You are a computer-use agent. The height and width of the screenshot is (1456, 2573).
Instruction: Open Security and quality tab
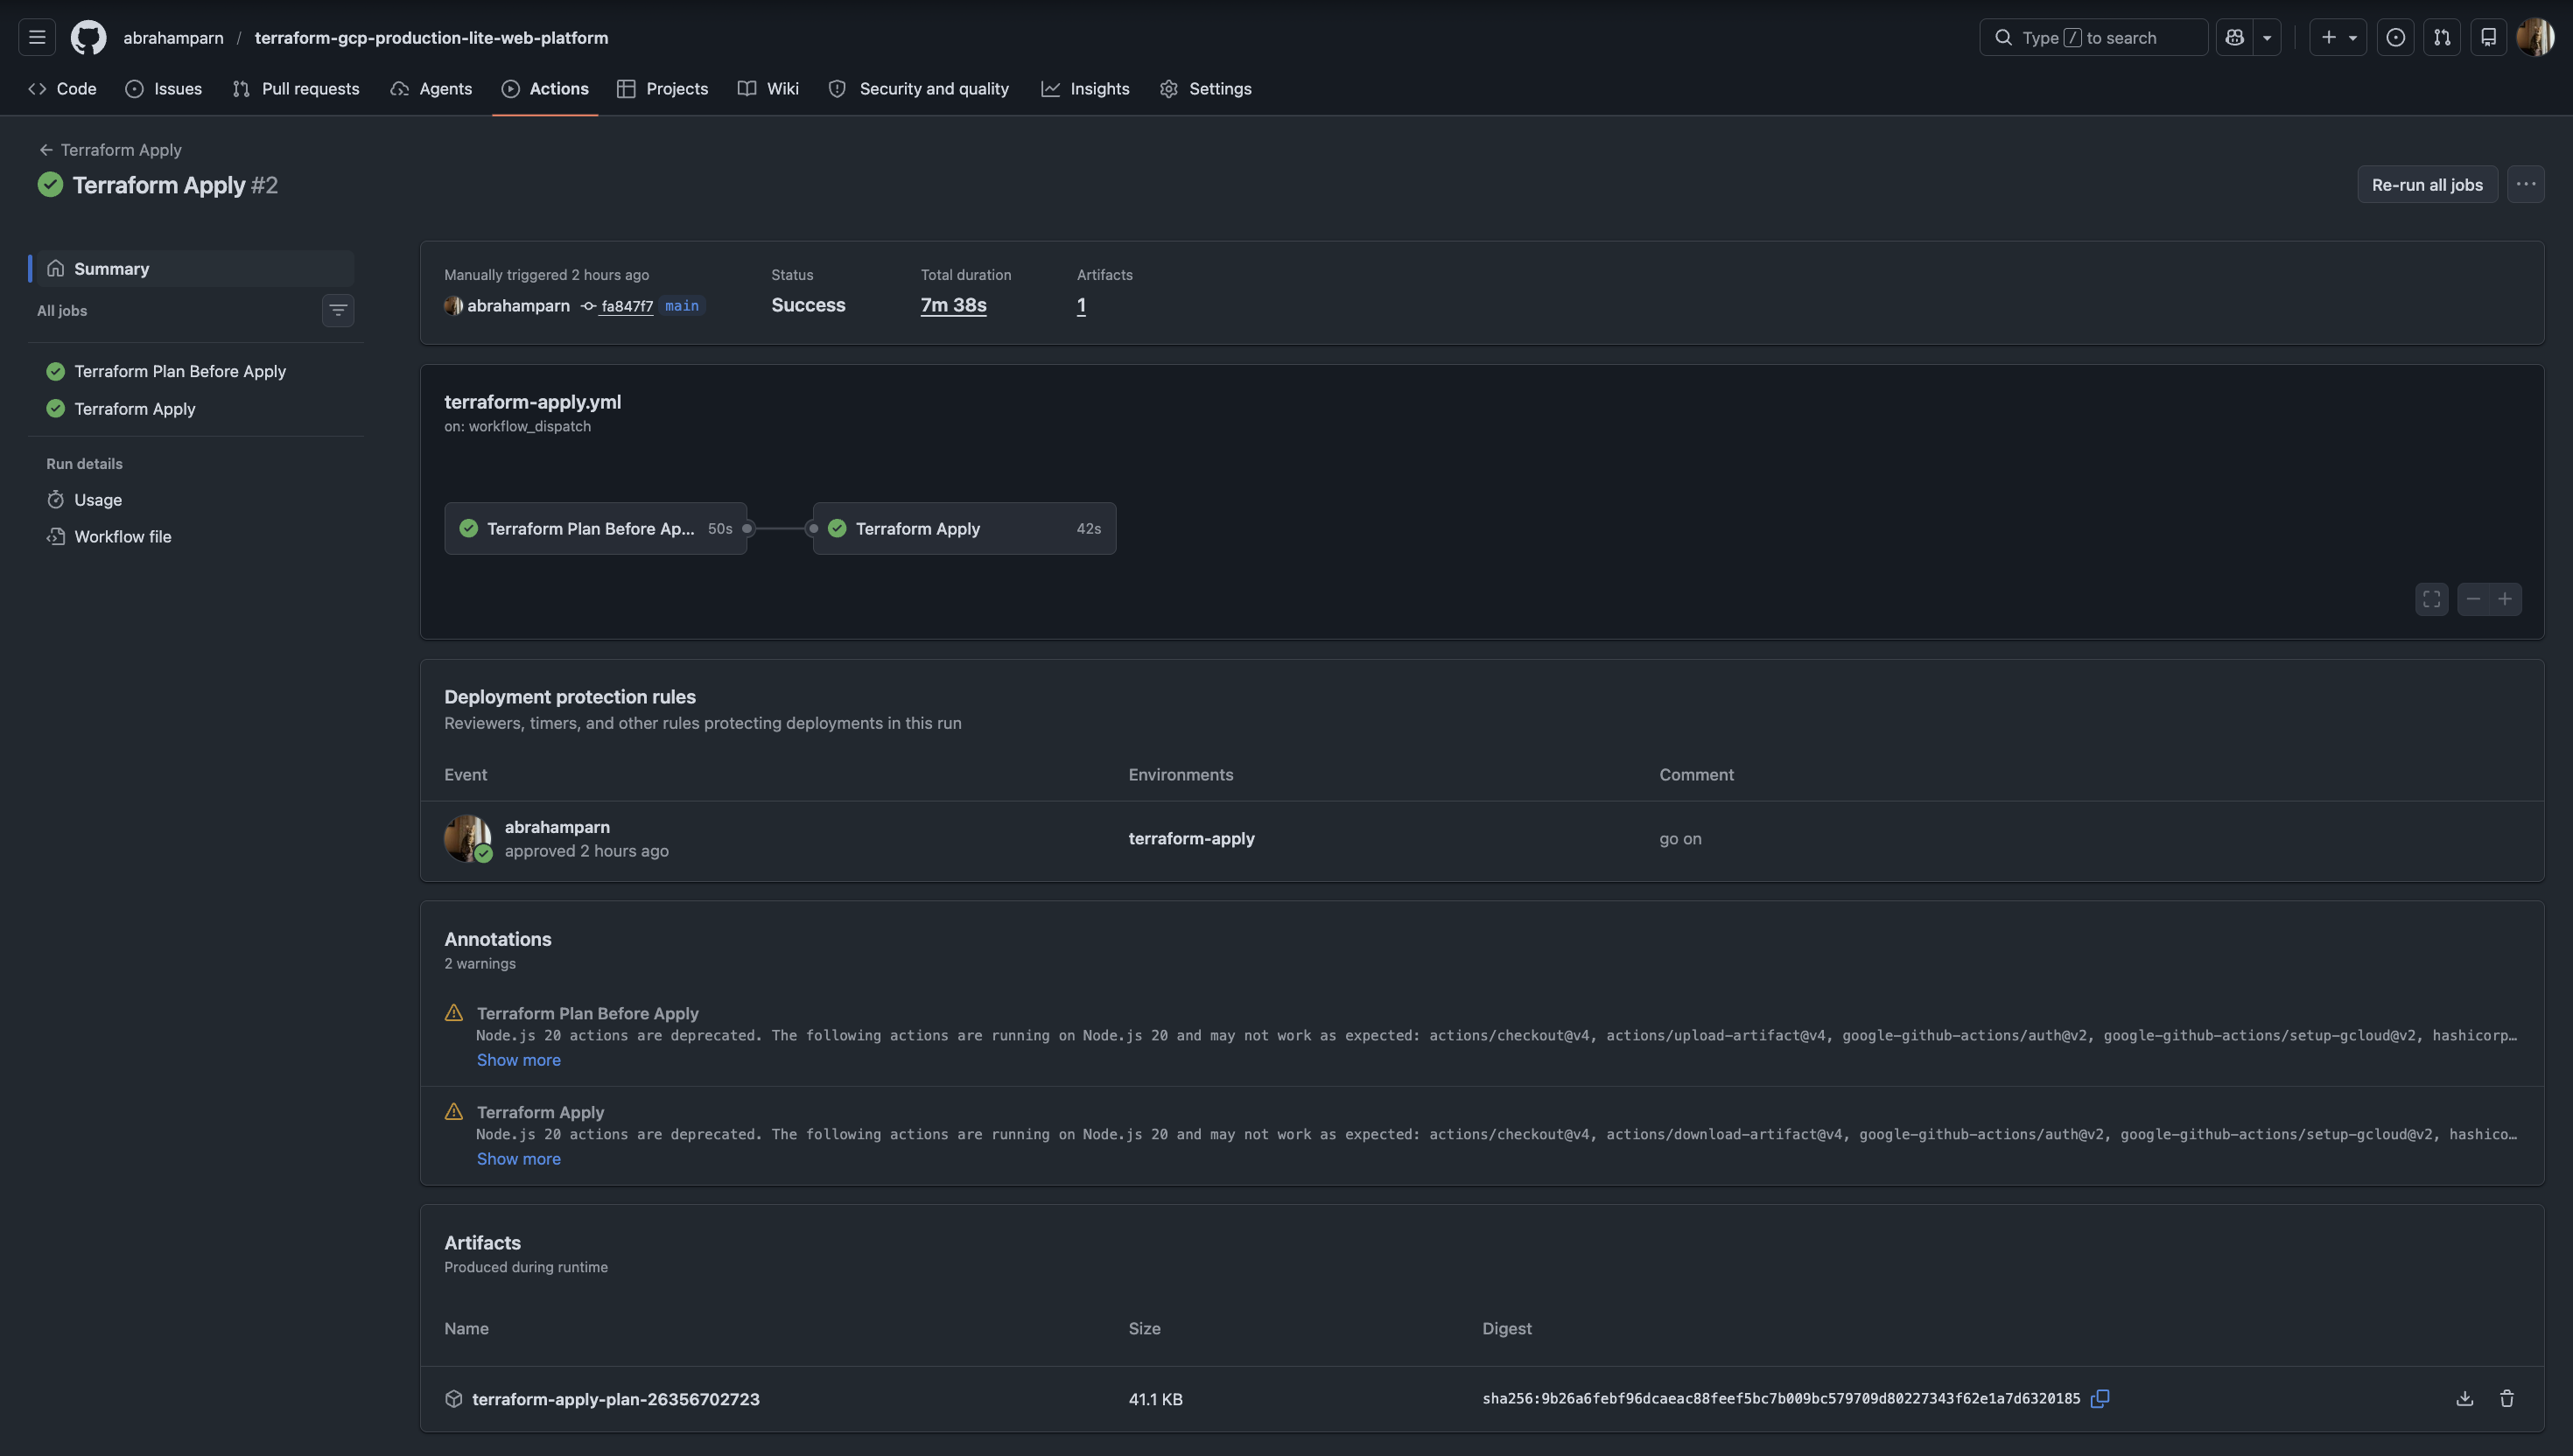[919, 89]
